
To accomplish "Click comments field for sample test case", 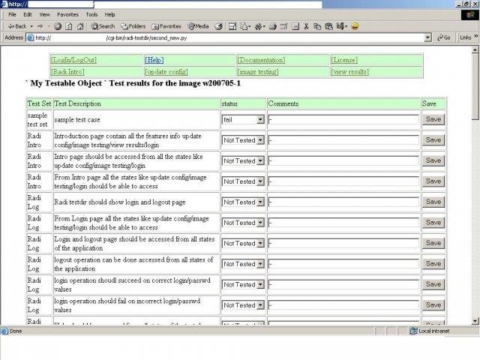I will click(x=343, y=119).
